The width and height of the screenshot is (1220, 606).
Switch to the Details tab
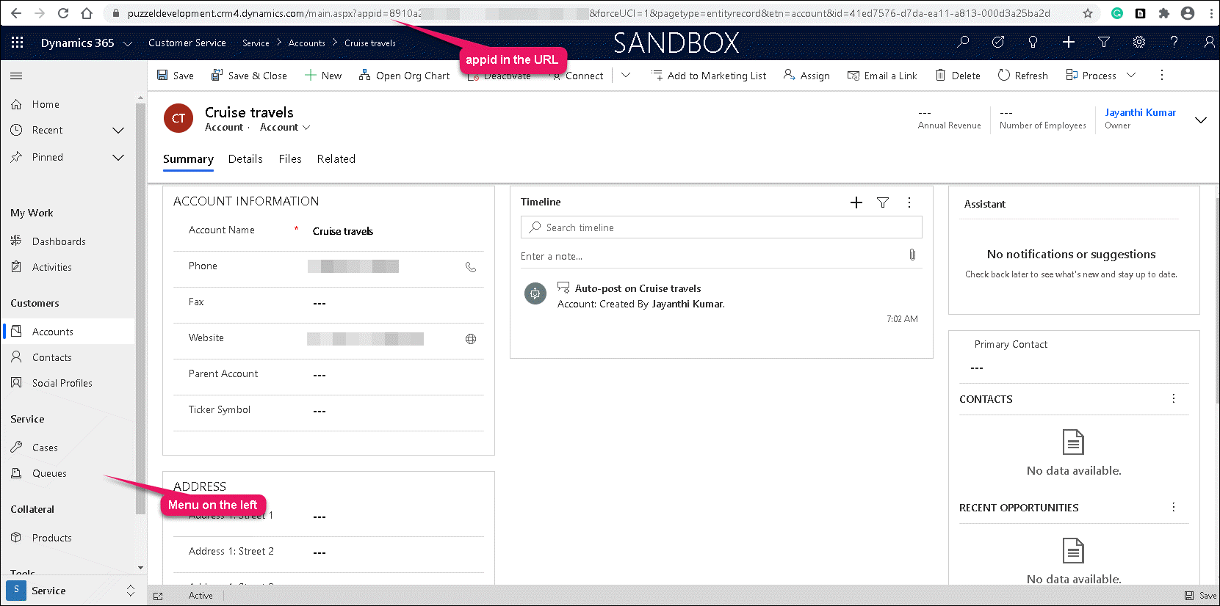245,159
